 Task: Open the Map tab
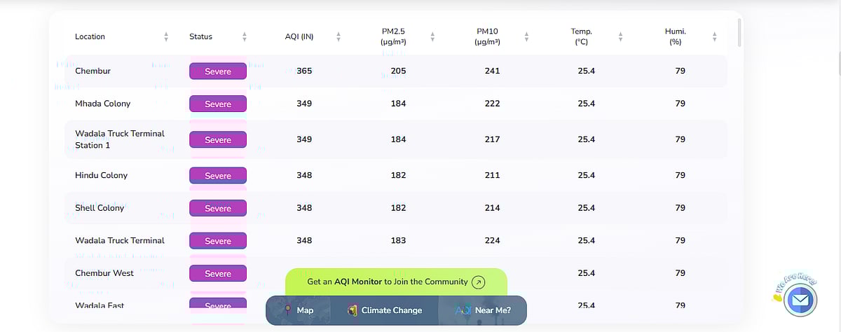pos(297,310)
